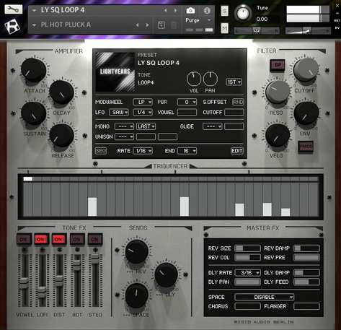The image size is (341, 330).
Task: Open the LFO SAW waveform dropdown
Action: click(119, 113)
